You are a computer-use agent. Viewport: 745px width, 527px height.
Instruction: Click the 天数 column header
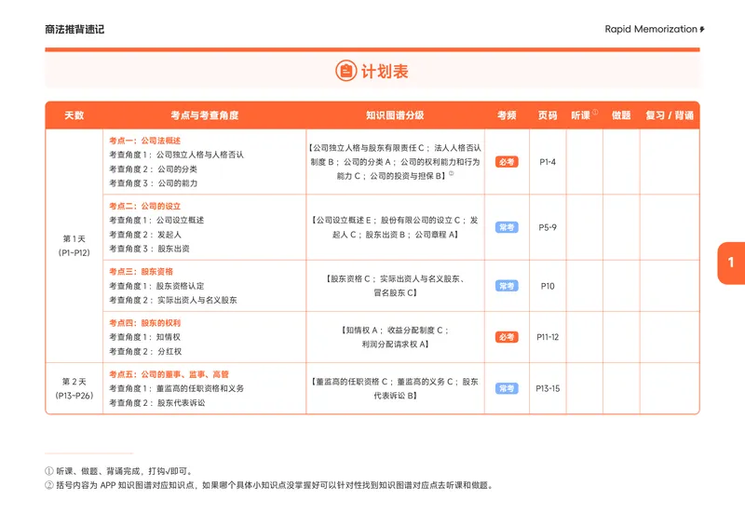point(74,115)
